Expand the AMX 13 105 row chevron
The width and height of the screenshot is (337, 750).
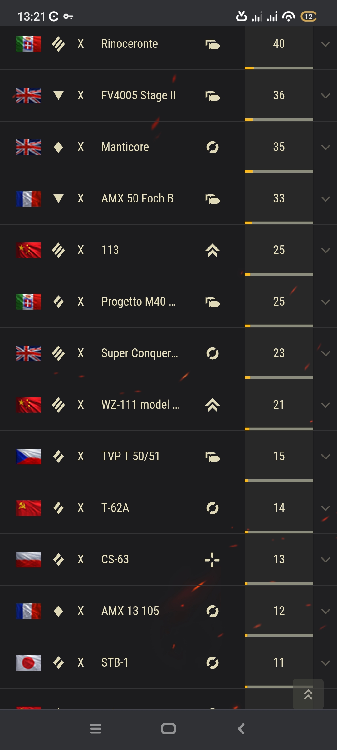[x=325, y=611]
